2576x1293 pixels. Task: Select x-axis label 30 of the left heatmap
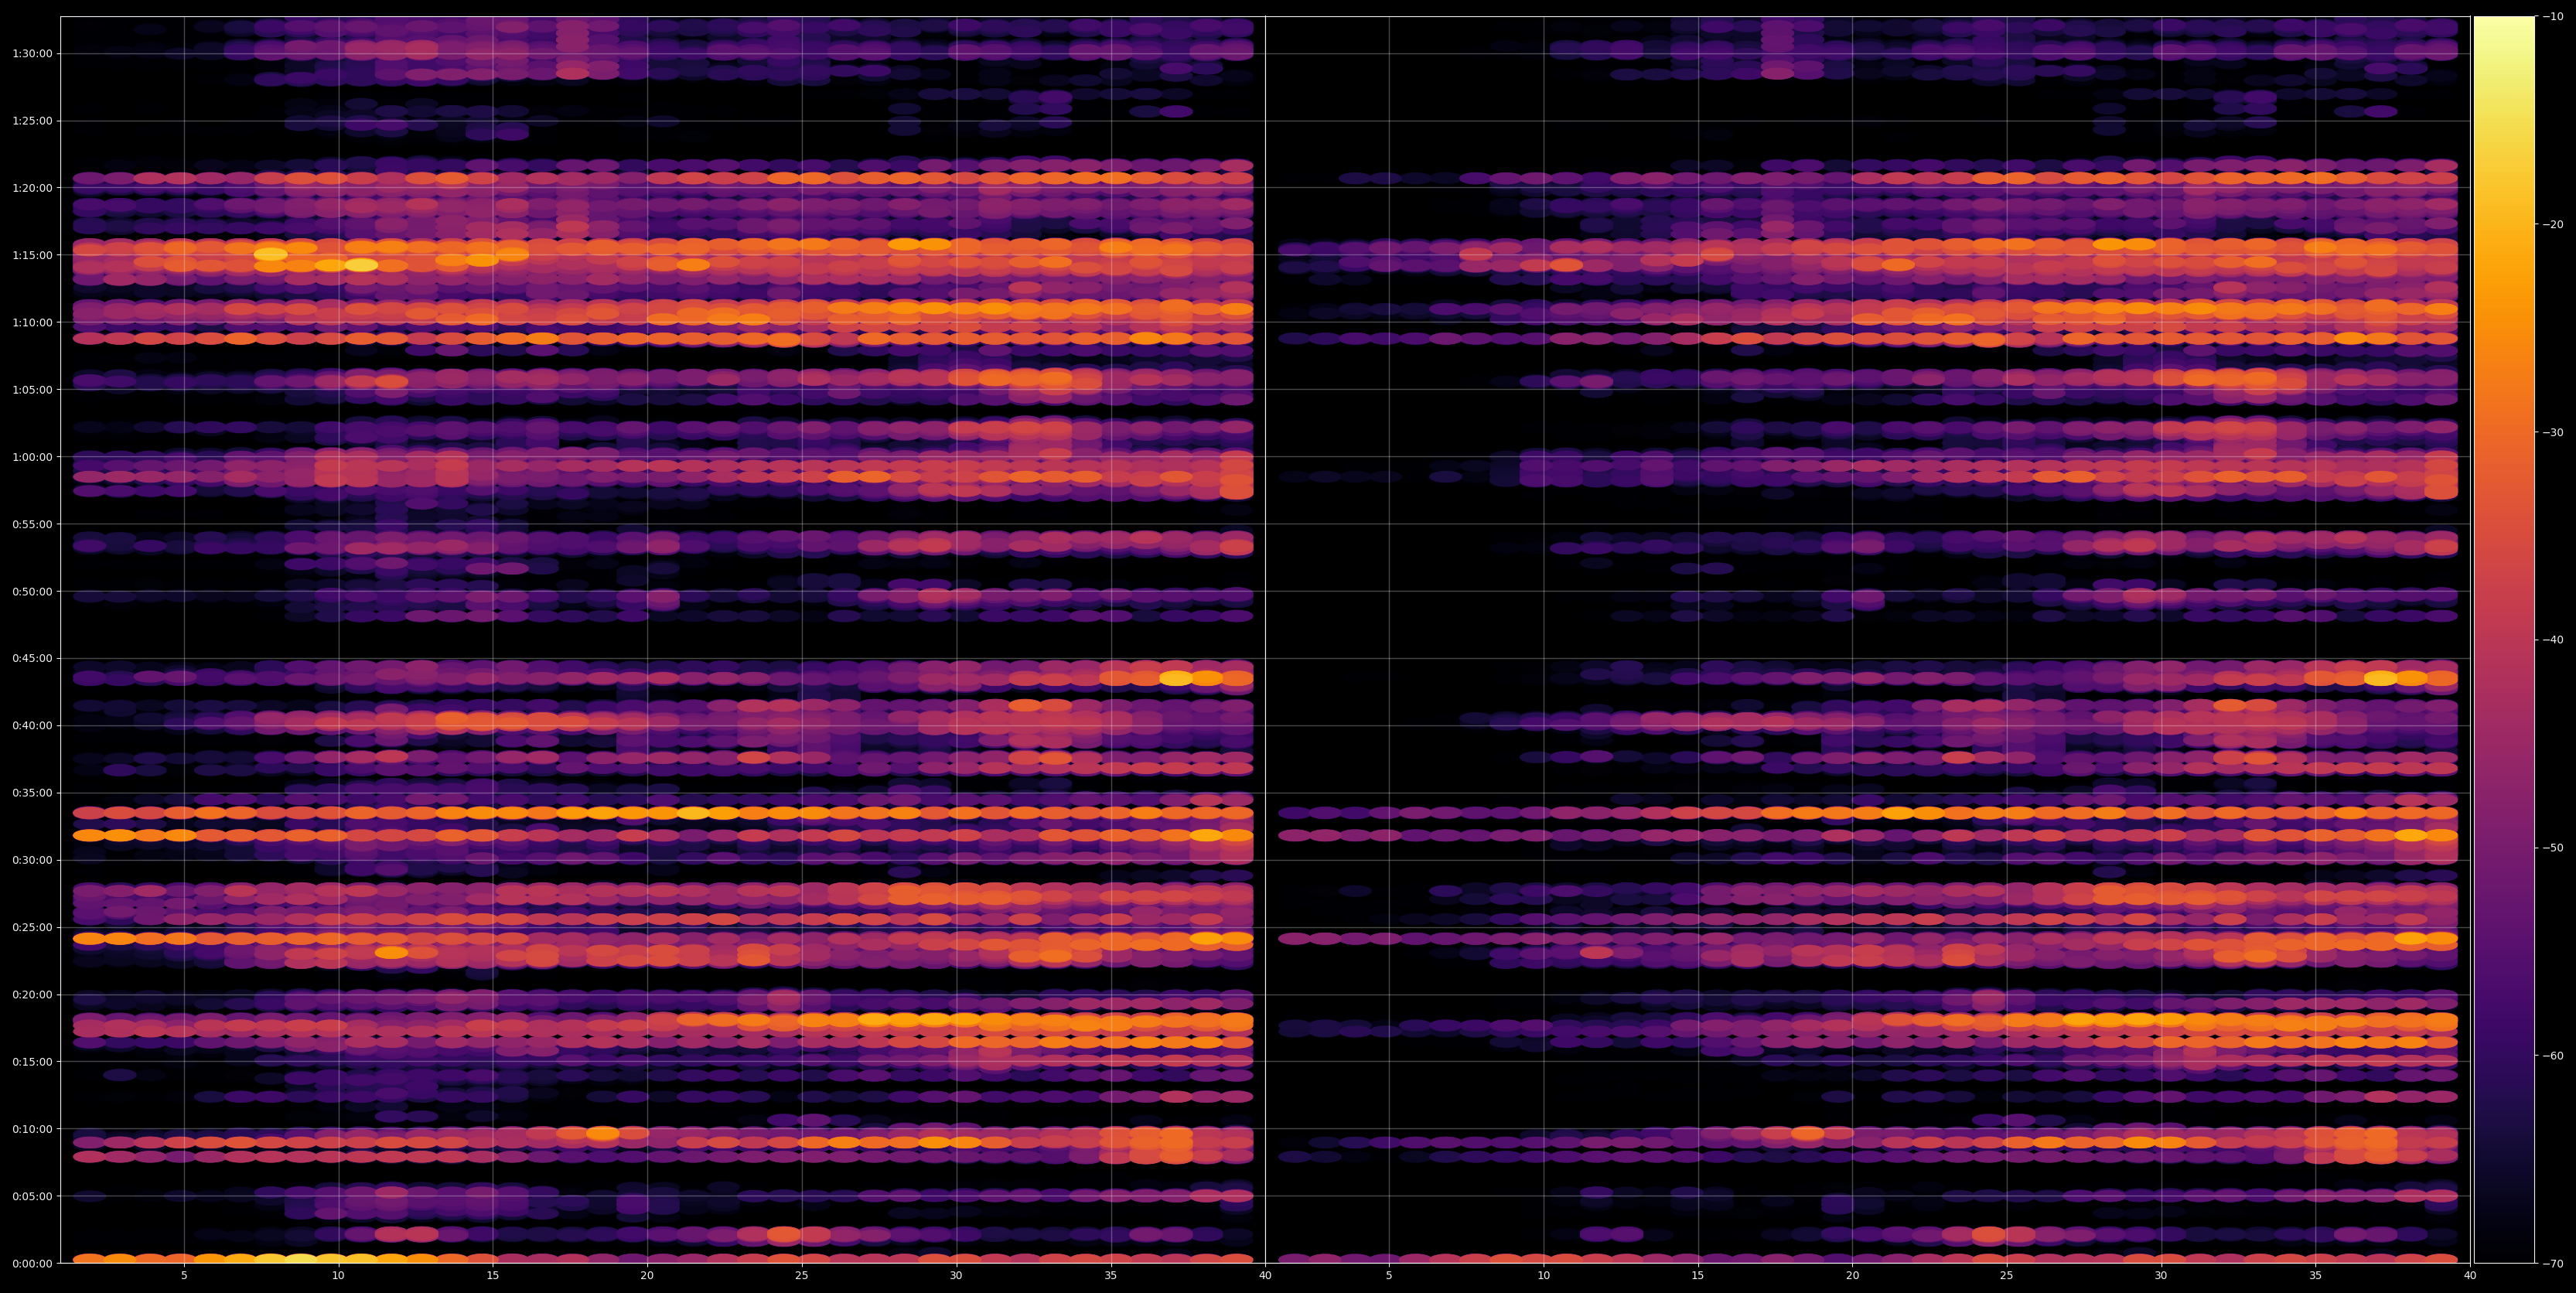click(956, 1275)
